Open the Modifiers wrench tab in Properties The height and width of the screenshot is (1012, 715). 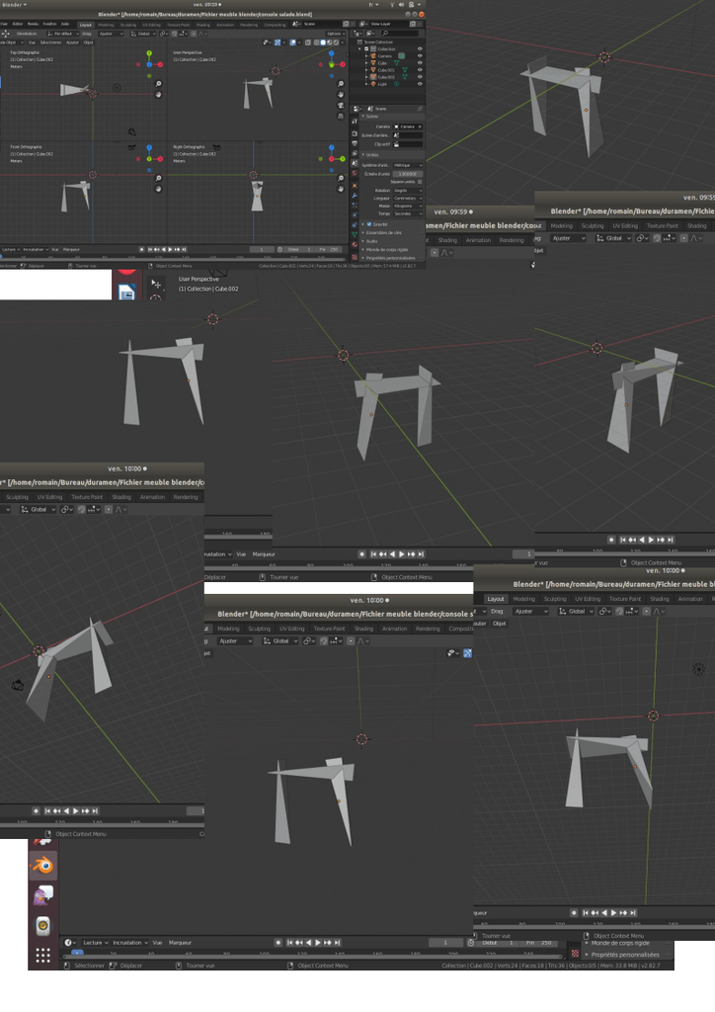point(355,196)
